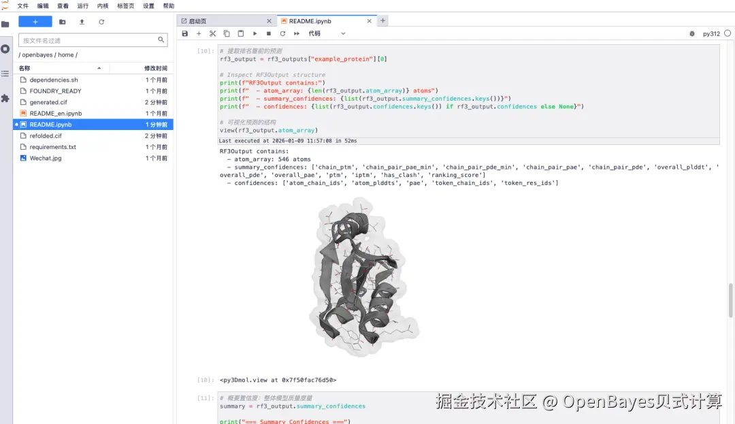The width and height of the screenshot is (735, 424).
Task: Interrupt the kernel stop icon
Action: pos(269,34)
